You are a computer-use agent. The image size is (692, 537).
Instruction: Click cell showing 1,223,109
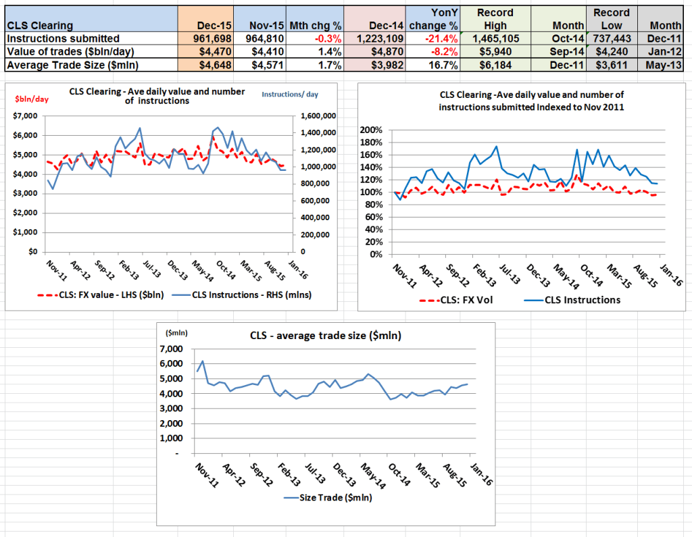(x=374, y=39)
